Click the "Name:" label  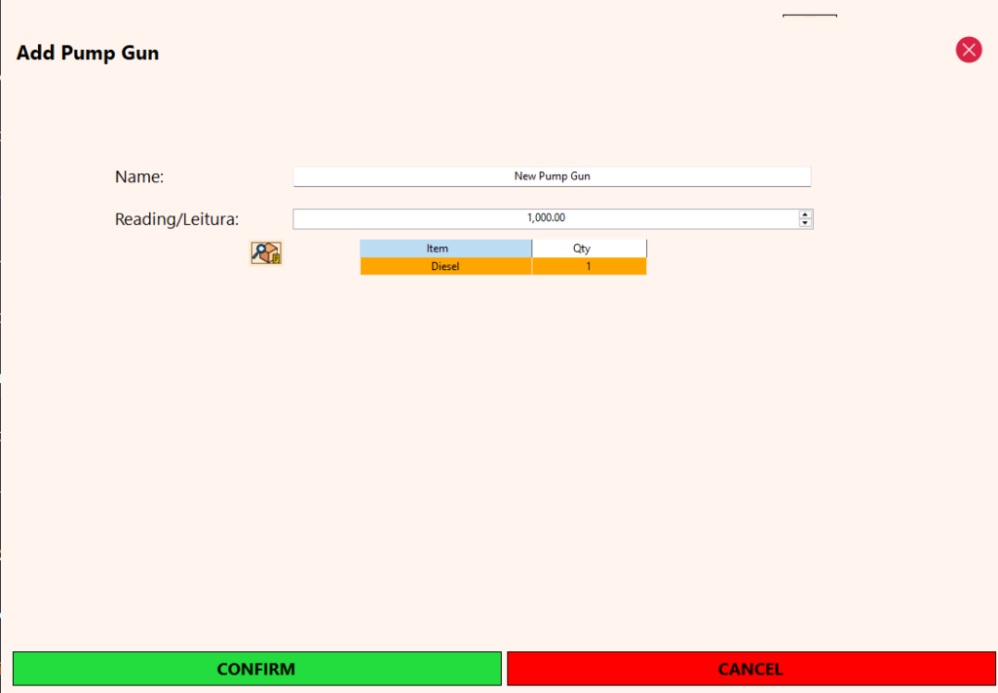point(139,177)
